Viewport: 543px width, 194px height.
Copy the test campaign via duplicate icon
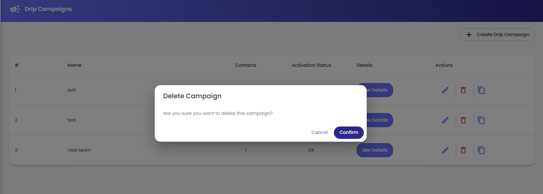click(x=481, y=120)
